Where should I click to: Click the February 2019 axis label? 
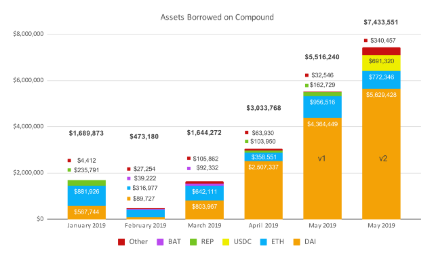146,226
